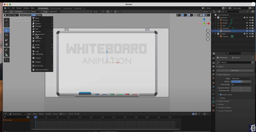Open the viewport header View menu
Screen dimensions: 256x132
(x=22, y=15)
